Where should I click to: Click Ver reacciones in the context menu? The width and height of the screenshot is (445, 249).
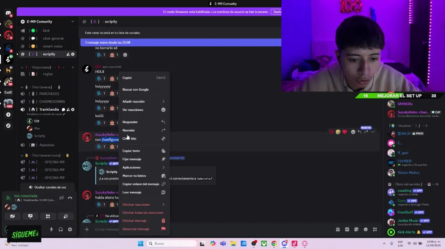pos(144,110)
